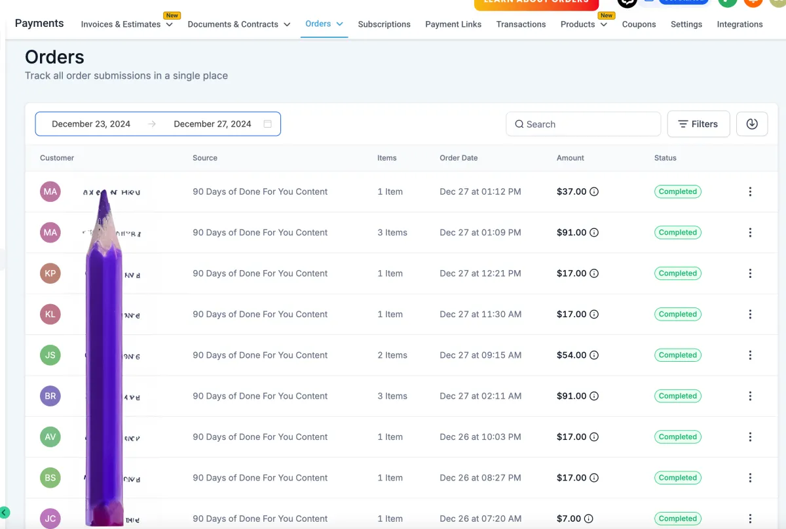Open row actions for the 08:27 PM order
This screenshot has height=529, width=786.
point(750,478)
